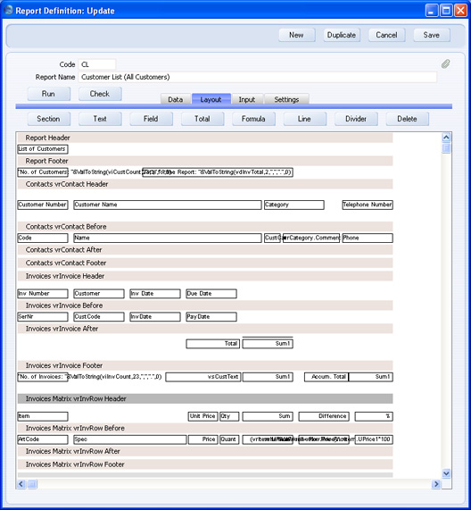Select the Invoices vrInvoice Footer section
Image resolution: width=471 pixels, height=510 pixels.
205,365
